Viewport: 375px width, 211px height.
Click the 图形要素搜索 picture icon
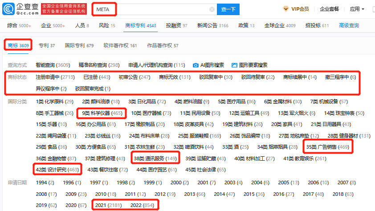click(x=234, y=65)
